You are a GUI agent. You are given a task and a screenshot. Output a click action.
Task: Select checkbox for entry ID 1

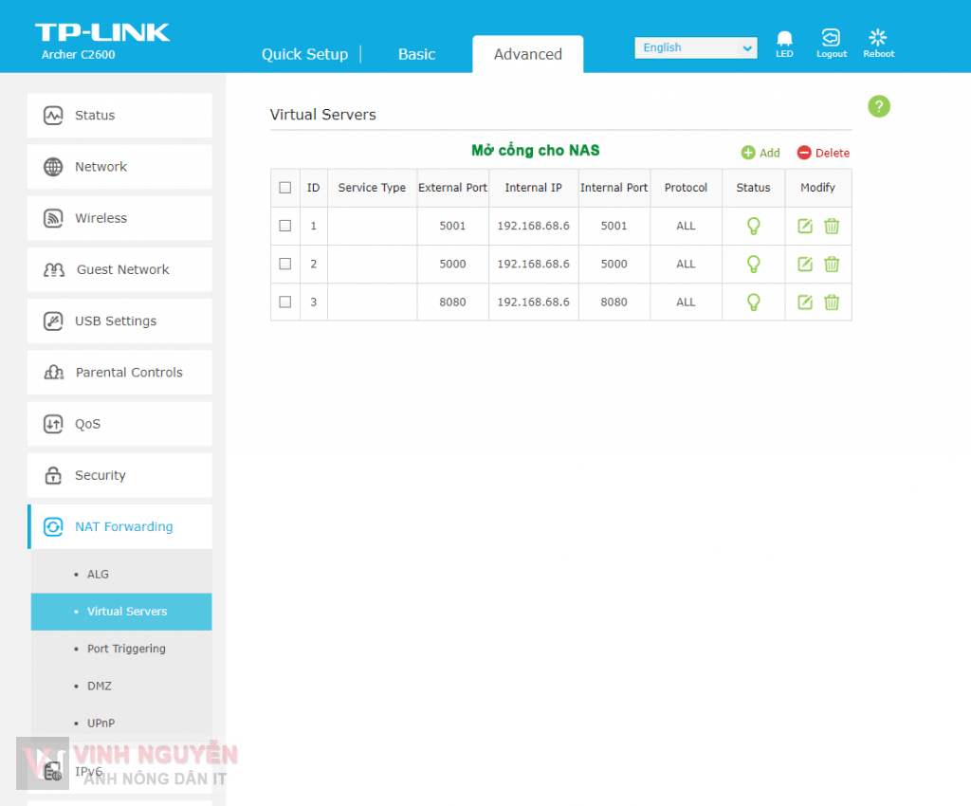click(285, 226)
